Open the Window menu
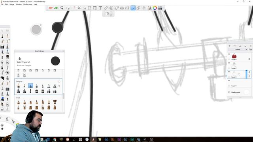This screenshot has height=142, width=253. click(19, 4)
